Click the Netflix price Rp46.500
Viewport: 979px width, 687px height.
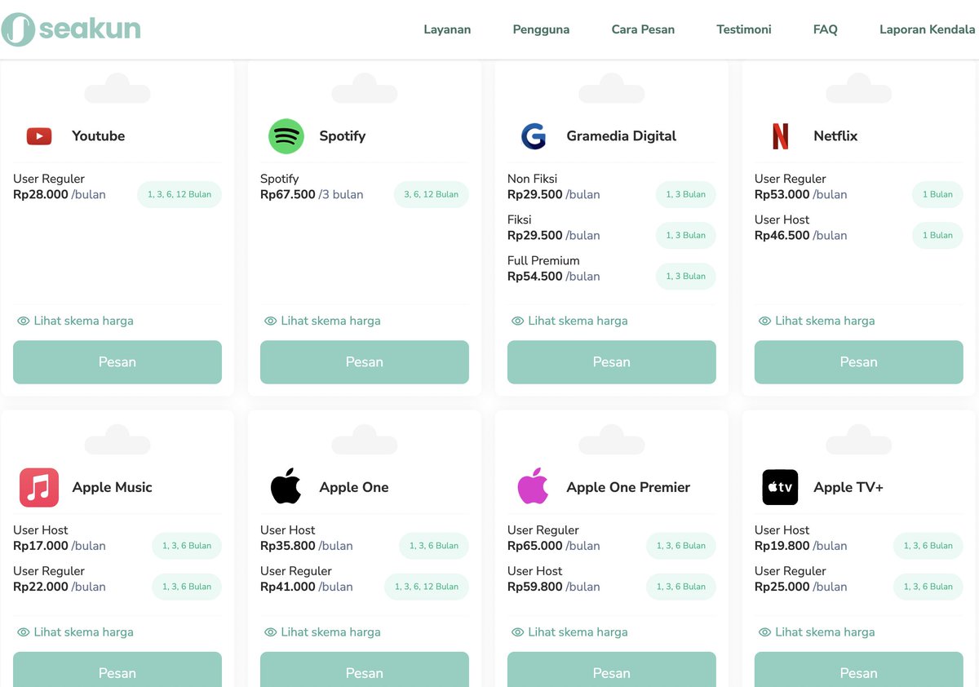point(782,235)
